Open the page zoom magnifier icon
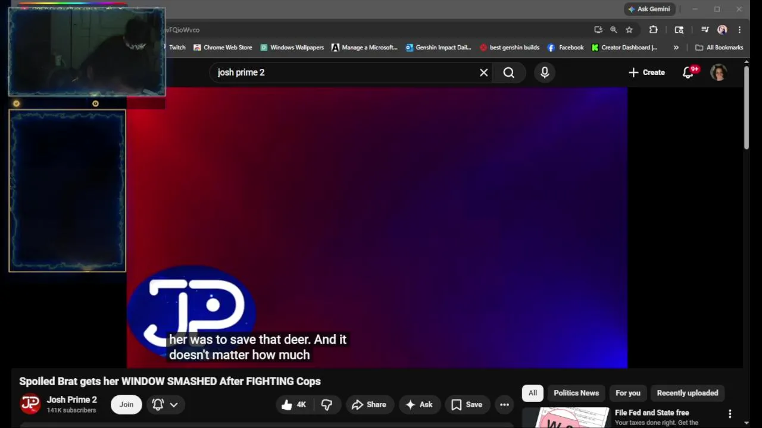The image size is (762, 428). (614, 30)
